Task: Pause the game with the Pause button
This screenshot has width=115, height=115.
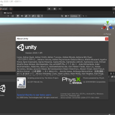Action: click(55, 9)
